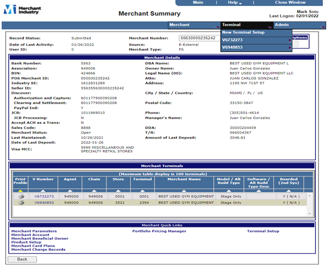
Task: Click the Merchant Industry logo
Action: click(22, 10)
